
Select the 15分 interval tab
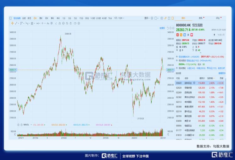pyautogui.click(x=81, y=18)
